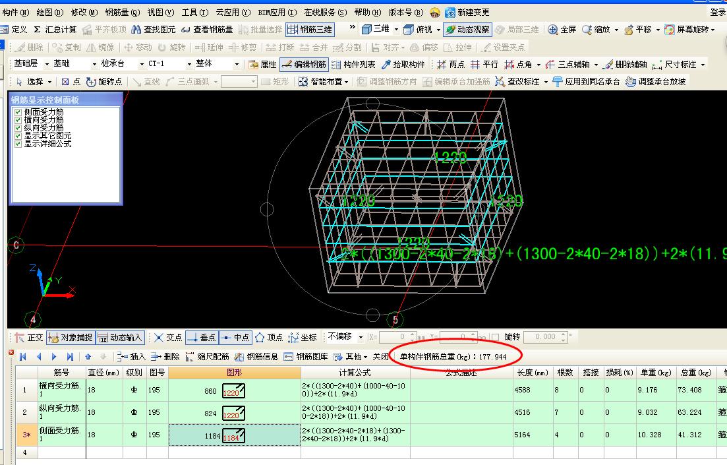This screenshot has height=465, width=727.
Task: Click the 定义 define button
Action: (15, 30)
